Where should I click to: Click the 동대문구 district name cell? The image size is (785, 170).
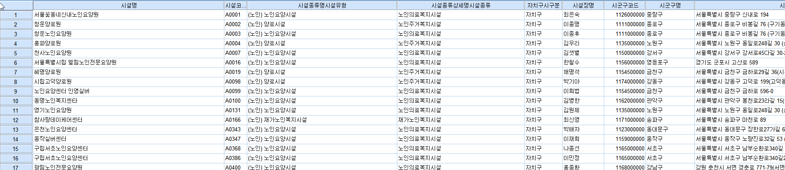(670, 129)
